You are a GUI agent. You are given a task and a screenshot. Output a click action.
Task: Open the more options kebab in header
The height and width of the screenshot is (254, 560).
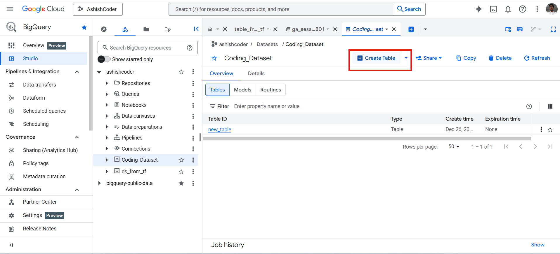(537, 9)
